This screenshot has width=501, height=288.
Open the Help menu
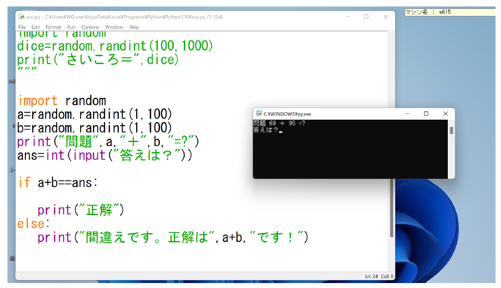pyautogui.click(x=134, y=27)
